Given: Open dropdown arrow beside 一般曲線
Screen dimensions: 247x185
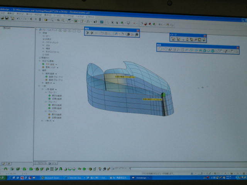Looking at the screenshot, I should 56,89.
